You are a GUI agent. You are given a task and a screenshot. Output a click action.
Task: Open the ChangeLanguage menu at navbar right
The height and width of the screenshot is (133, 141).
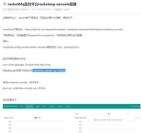136,106
